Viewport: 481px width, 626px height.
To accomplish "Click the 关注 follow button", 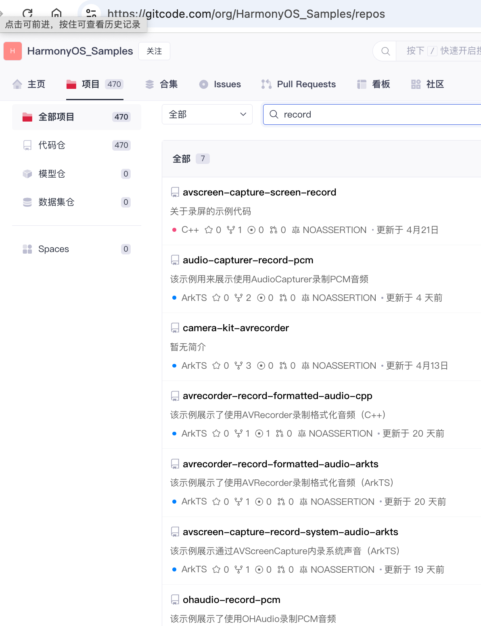I will (154, 51).
